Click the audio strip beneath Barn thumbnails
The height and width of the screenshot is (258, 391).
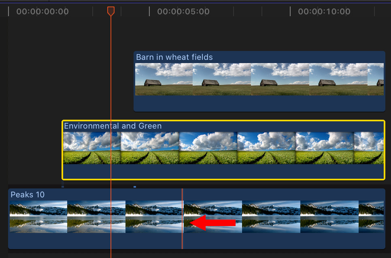259,103
